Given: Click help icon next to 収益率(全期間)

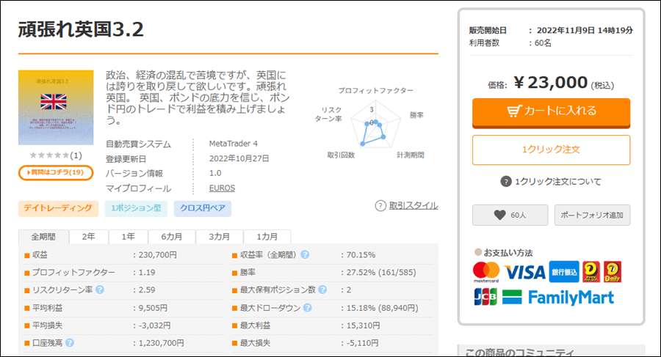Looking at the screenshot, I should click(304, 255).
